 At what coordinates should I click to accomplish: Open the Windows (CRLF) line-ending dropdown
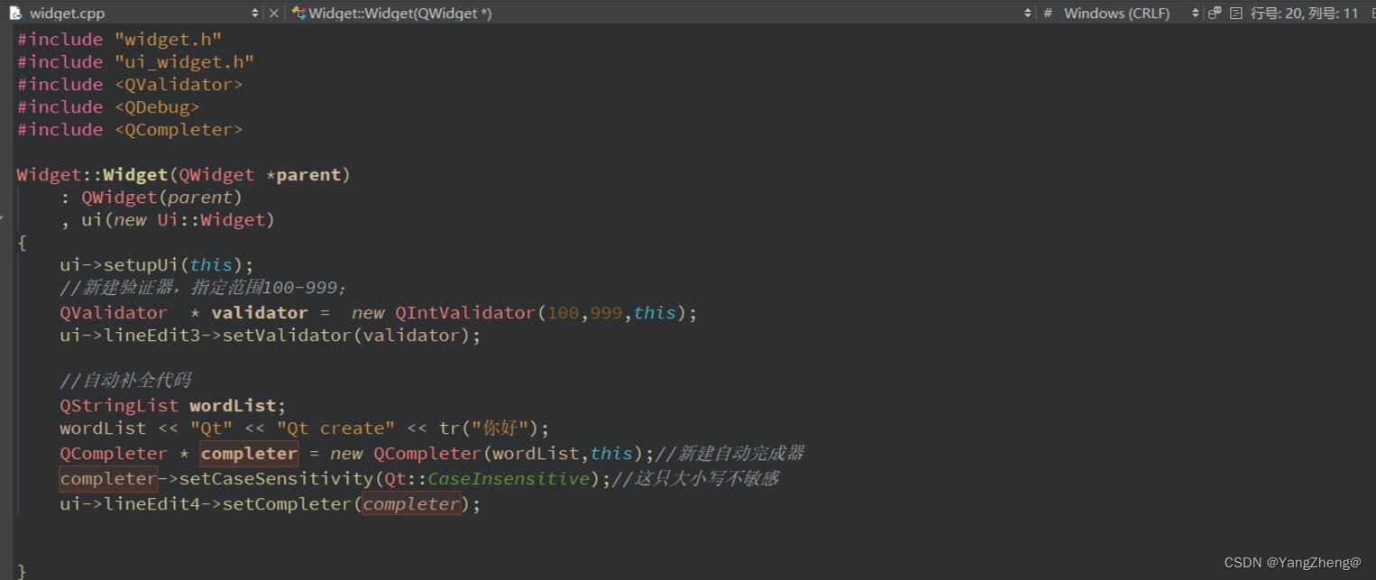click(1195, 13)
